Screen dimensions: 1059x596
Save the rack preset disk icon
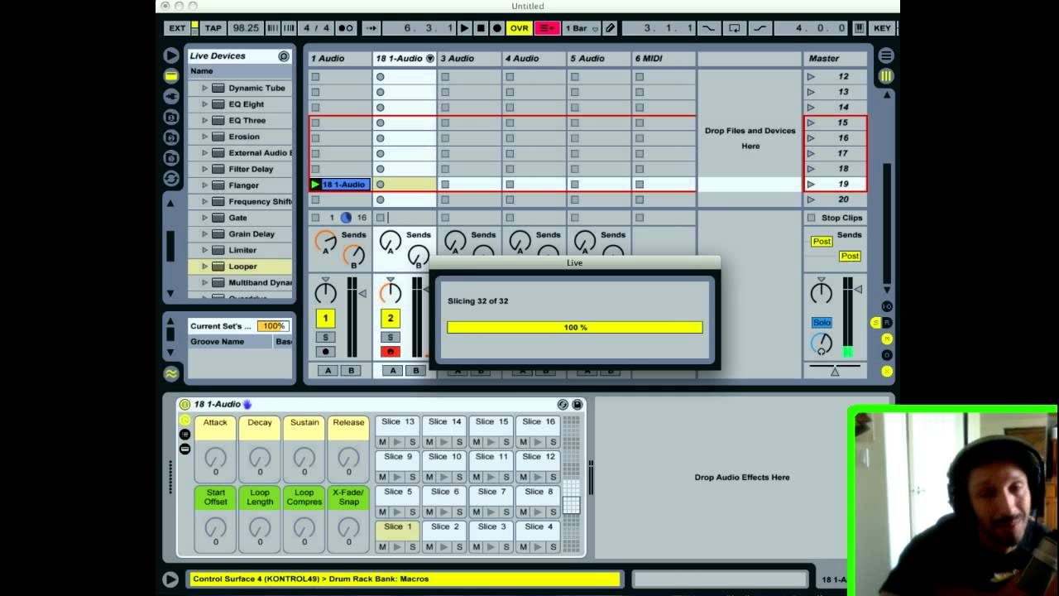577,404
